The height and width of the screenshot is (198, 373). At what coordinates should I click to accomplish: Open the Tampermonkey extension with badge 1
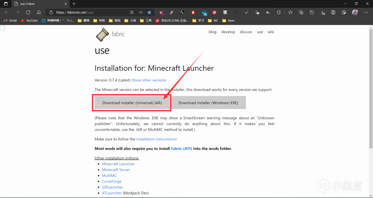click(161, 12)
